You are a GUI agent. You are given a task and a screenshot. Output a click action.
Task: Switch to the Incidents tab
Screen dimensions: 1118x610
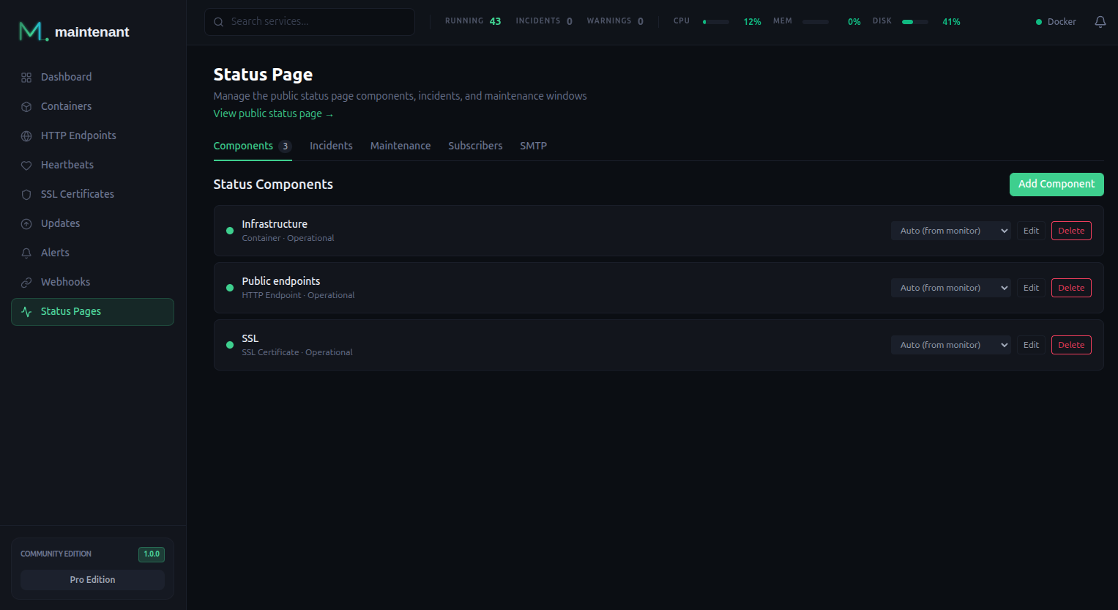331,146
